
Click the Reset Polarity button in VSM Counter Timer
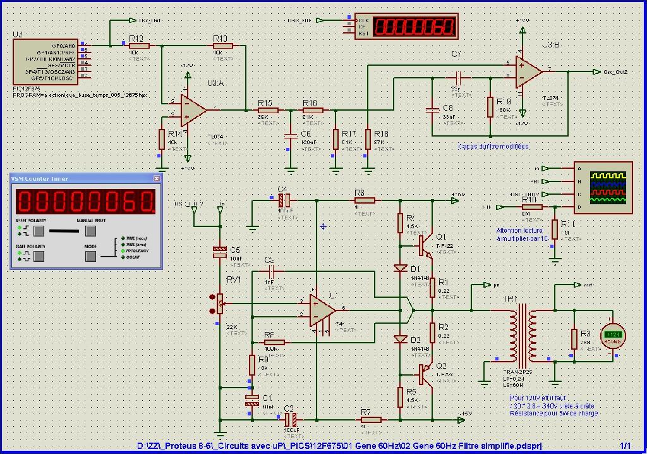click(39, 231)
